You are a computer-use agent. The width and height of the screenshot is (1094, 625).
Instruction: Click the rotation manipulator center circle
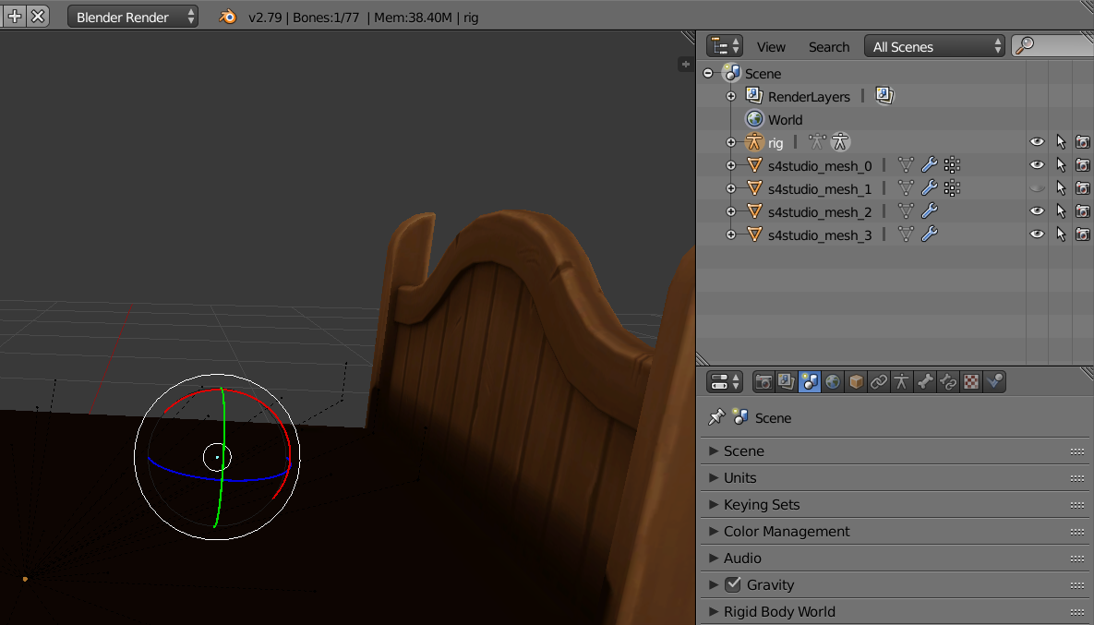(x=217, y=457)
